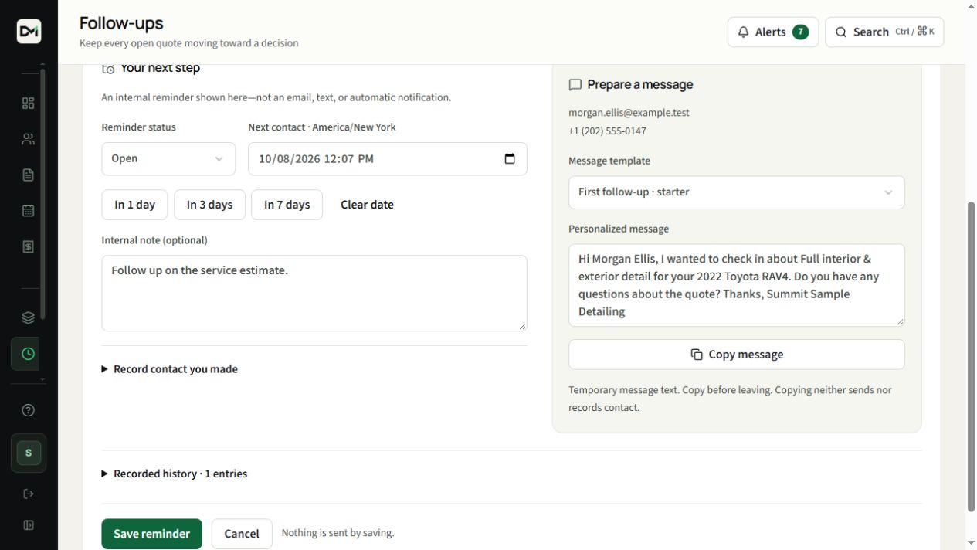The width and height of the screenshot is (977, 550).
Task: Click the bell icon in Alerts
Action: 744,32
